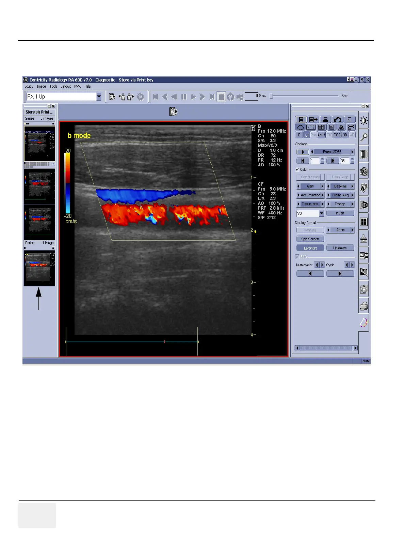
Task: Increase Tissue prio. with its right arrow
Action: click(x=323, y=204)
